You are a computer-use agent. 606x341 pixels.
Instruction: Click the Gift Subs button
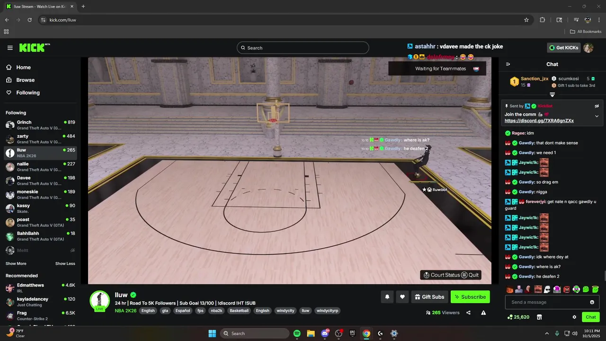(x=429, y=297)
